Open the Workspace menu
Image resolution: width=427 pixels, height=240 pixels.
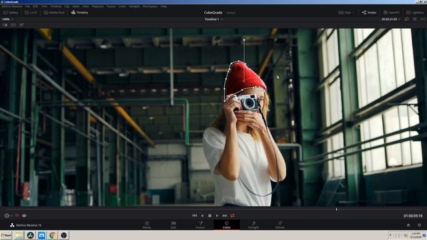(x=150, y=6)
